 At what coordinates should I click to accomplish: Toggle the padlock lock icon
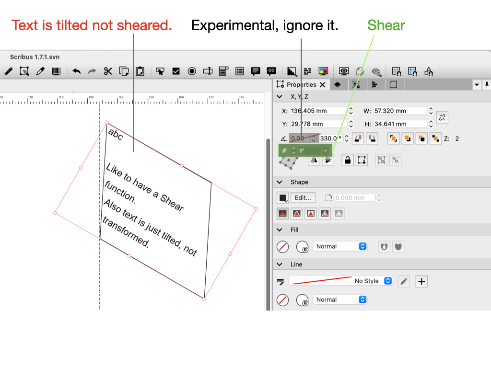(x=348, y=160)
